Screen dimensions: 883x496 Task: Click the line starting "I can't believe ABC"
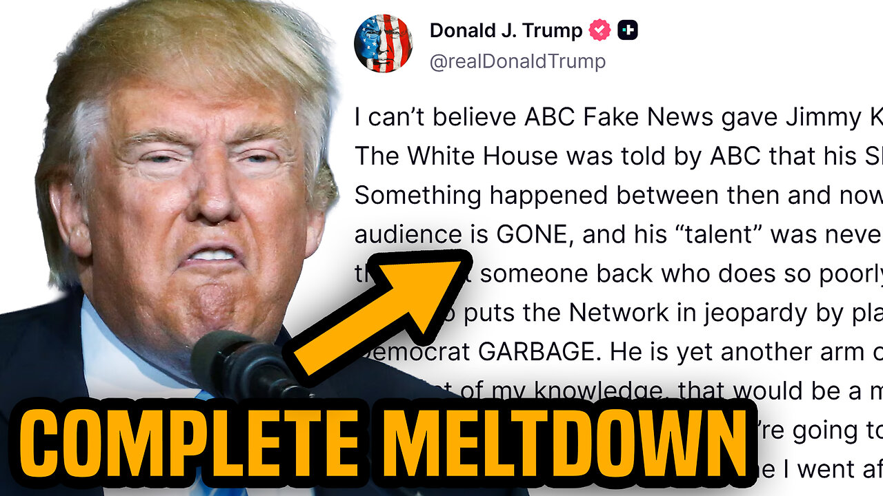[618, 117]
